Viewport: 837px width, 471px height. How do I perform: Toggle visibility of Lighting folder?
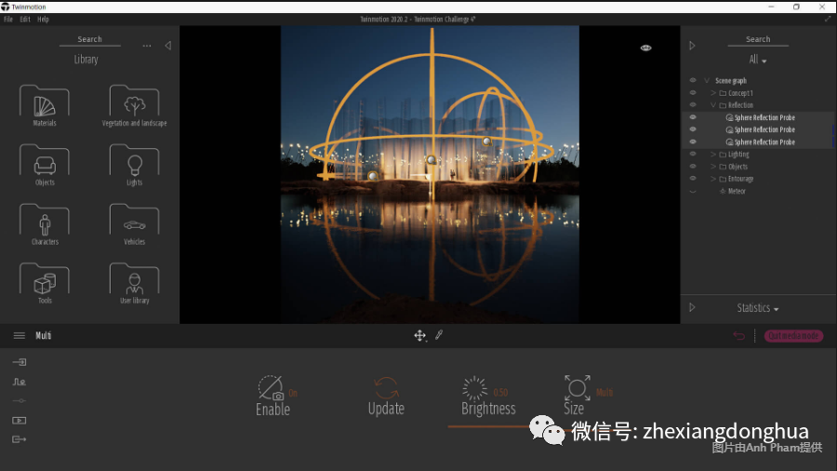693,155
